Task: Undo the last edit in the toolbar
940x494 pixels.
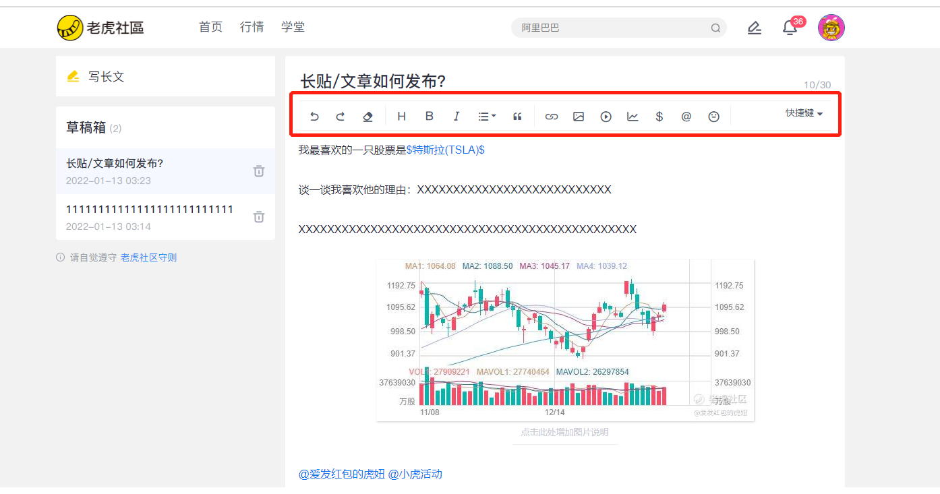Action: point(314,117)
